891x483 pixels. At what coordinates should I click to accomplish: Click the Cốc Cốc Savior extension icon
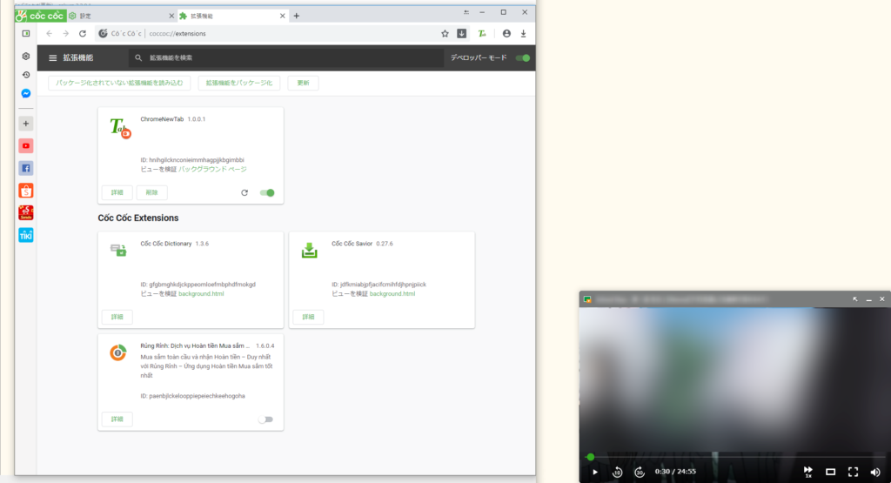tap(309, 250)
